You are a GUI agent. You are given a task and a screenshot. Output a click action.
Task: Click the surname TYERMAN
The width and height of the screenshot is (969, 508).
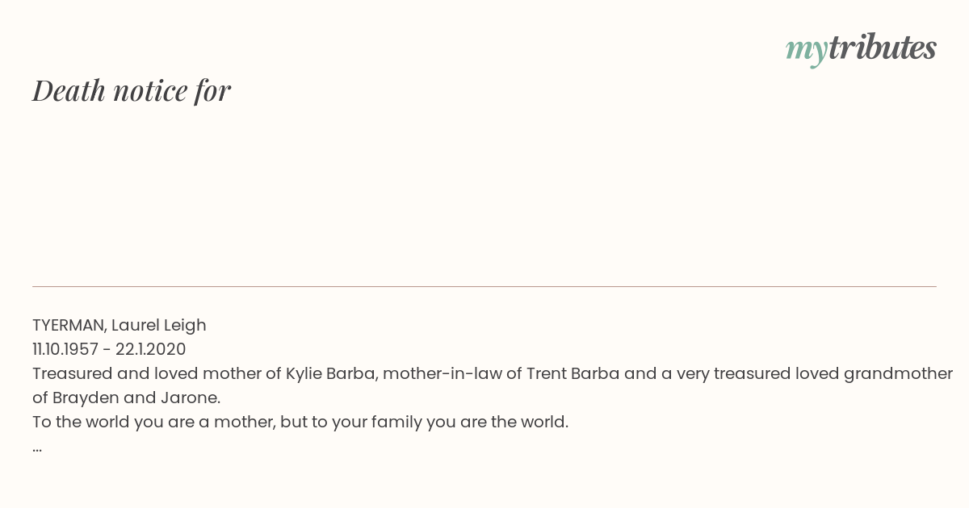pos(68,325)
